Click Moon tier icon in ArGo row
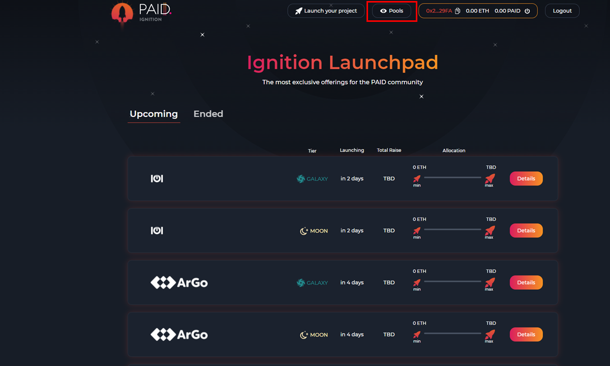610x366 pixels. coord(304,334)
